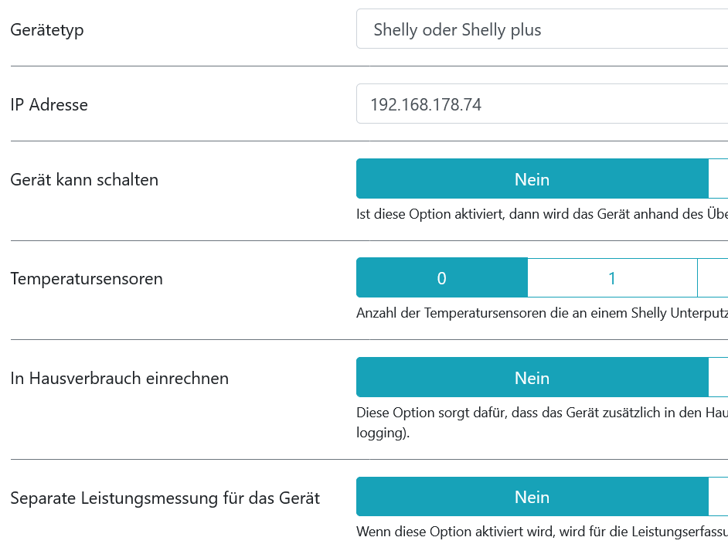
Task: Click the IP Adresse input field
Action: click(x=541, y=104)
